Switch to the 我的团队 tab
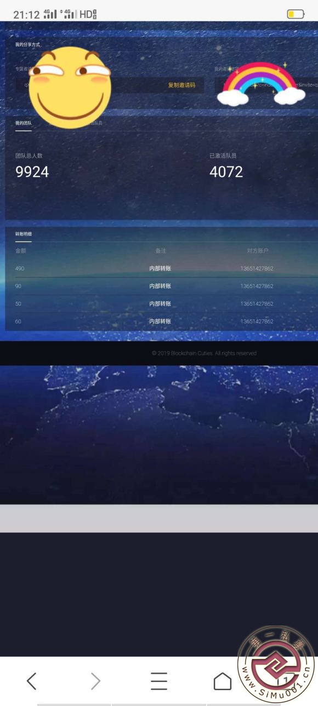This screenshot has width=318, height=706. click(24, 123)
